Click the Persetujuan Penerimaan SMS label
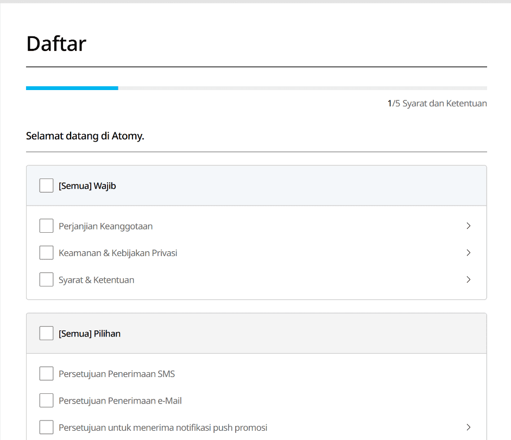Image resolution: width=511 pixels, height=440 pixels. coord(117,374)
